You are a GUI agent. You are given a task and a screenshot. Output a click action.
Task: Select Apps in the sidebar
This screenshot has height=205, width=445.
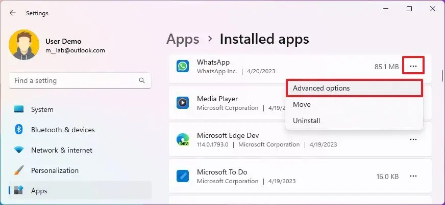pyautogui.click(x=80, y=191)
